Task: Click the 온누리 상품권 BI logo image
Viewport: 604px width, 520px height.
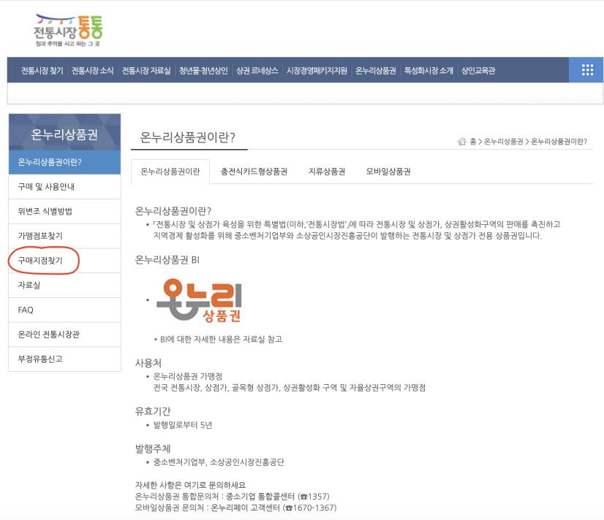Action: (199, 300)
